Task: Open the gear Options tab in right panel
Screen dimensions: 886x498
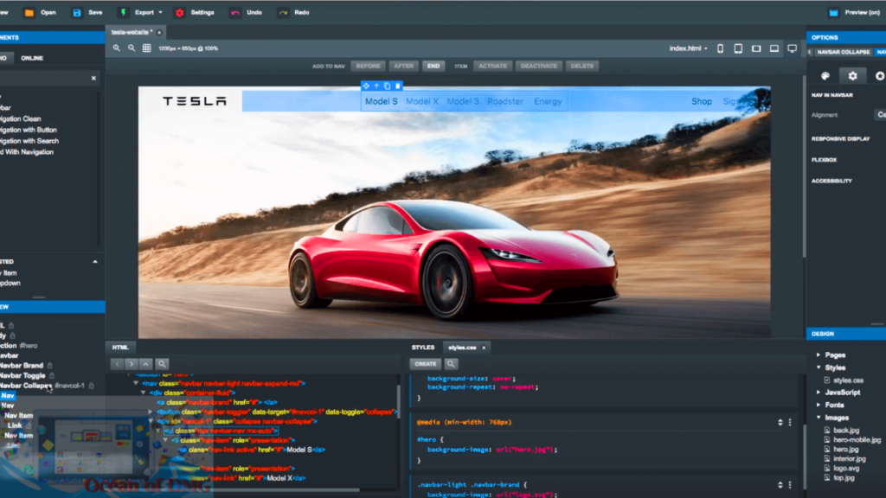Action: click(852, 76)
